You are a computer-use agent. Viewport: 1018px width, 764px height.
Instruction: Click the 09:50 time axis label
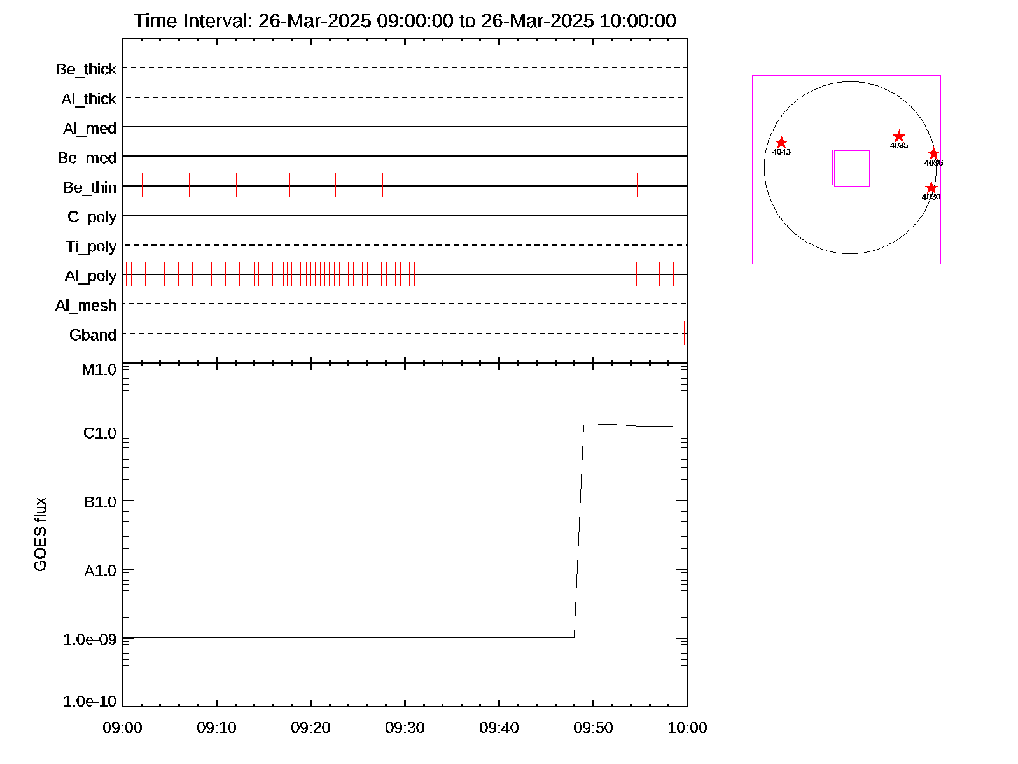593,728
